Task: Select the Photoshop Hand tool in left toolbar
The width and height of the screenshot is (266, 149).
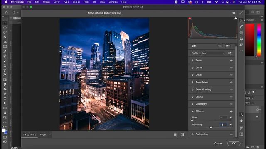Action: (5, 113)
